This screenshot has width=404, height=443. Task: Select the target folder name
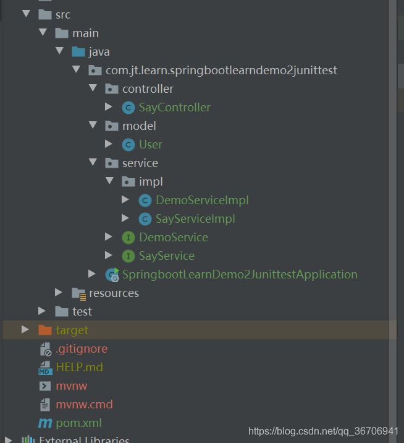72,330
